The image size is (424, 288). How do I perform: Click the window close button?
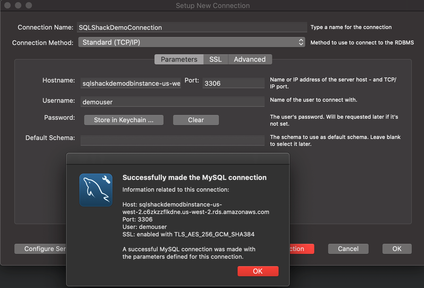(x=7, y=5)
